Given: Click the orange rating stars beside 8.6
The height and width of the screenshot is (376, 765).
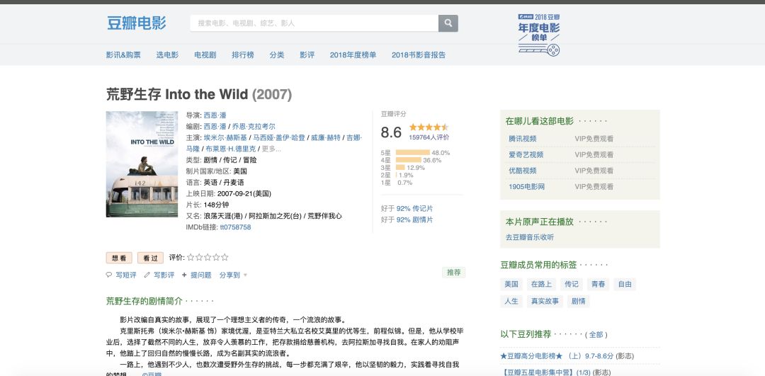Looking at the screenshot, I should [x=429, y=127].
